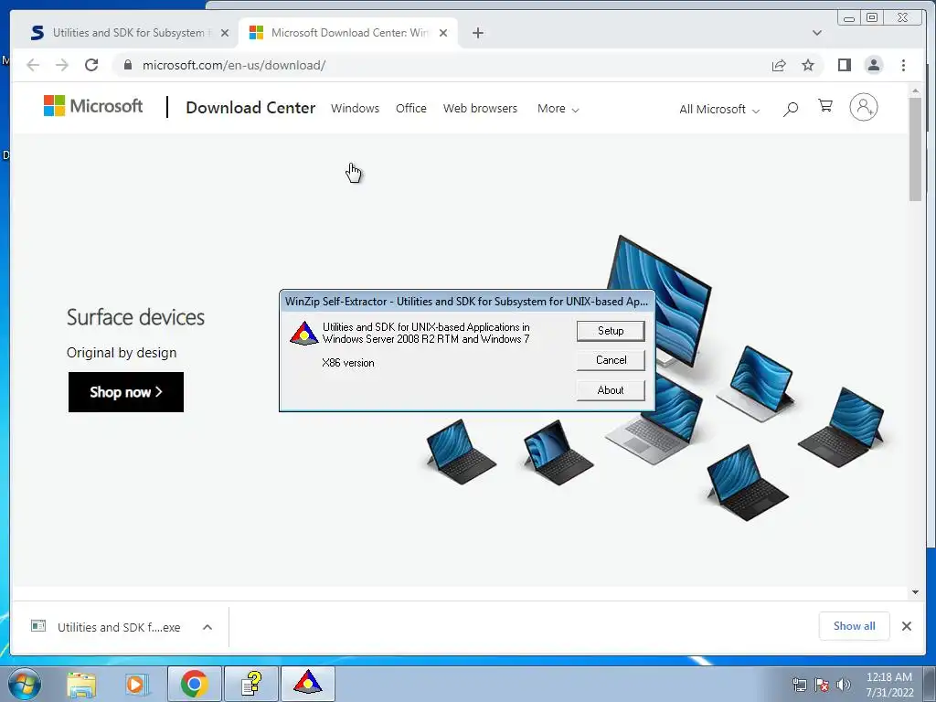
Task: Toggle the Chrome side panel
Action: (x=844, y=65)
